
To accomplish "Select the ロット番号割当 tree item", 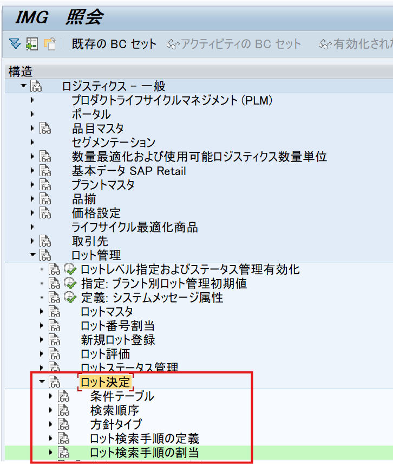I will pyautogui.click(x=117, y=326).
